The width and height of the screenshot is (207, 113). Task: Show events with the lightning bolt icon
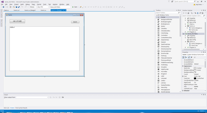[192, 57]
